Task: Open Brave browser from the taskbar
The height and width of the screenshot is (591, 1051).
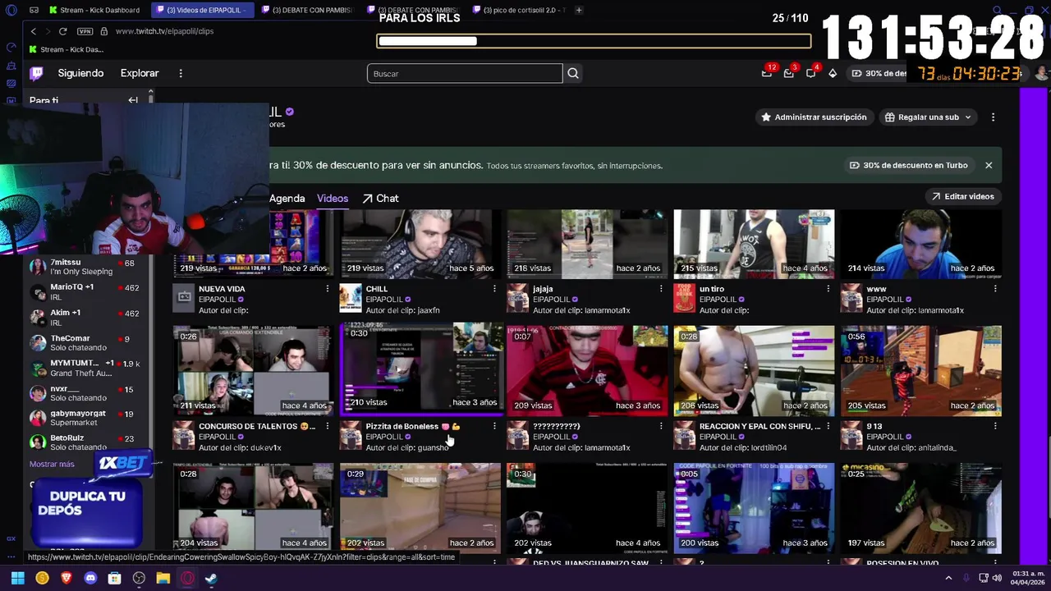Action: [x=67, y=578]
